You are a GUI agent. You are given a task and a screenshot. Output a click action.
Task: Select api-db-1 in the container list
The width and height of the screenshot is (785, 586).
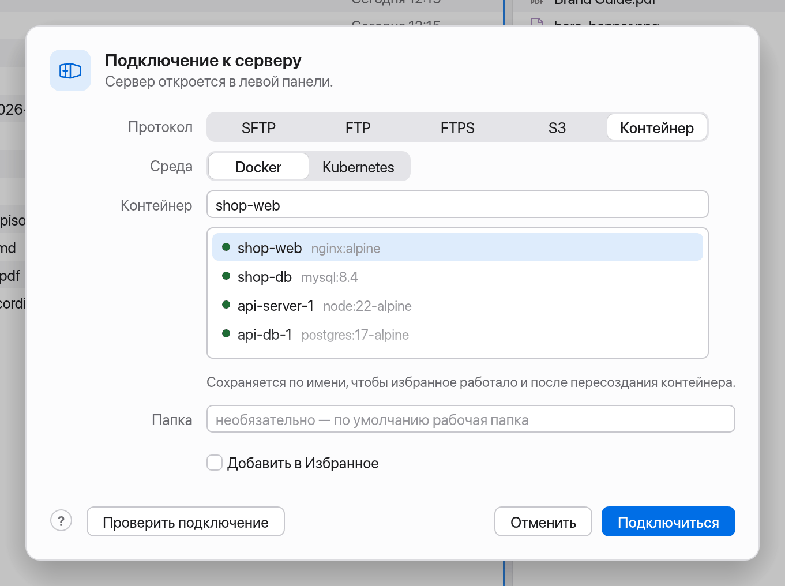point(457,335)
